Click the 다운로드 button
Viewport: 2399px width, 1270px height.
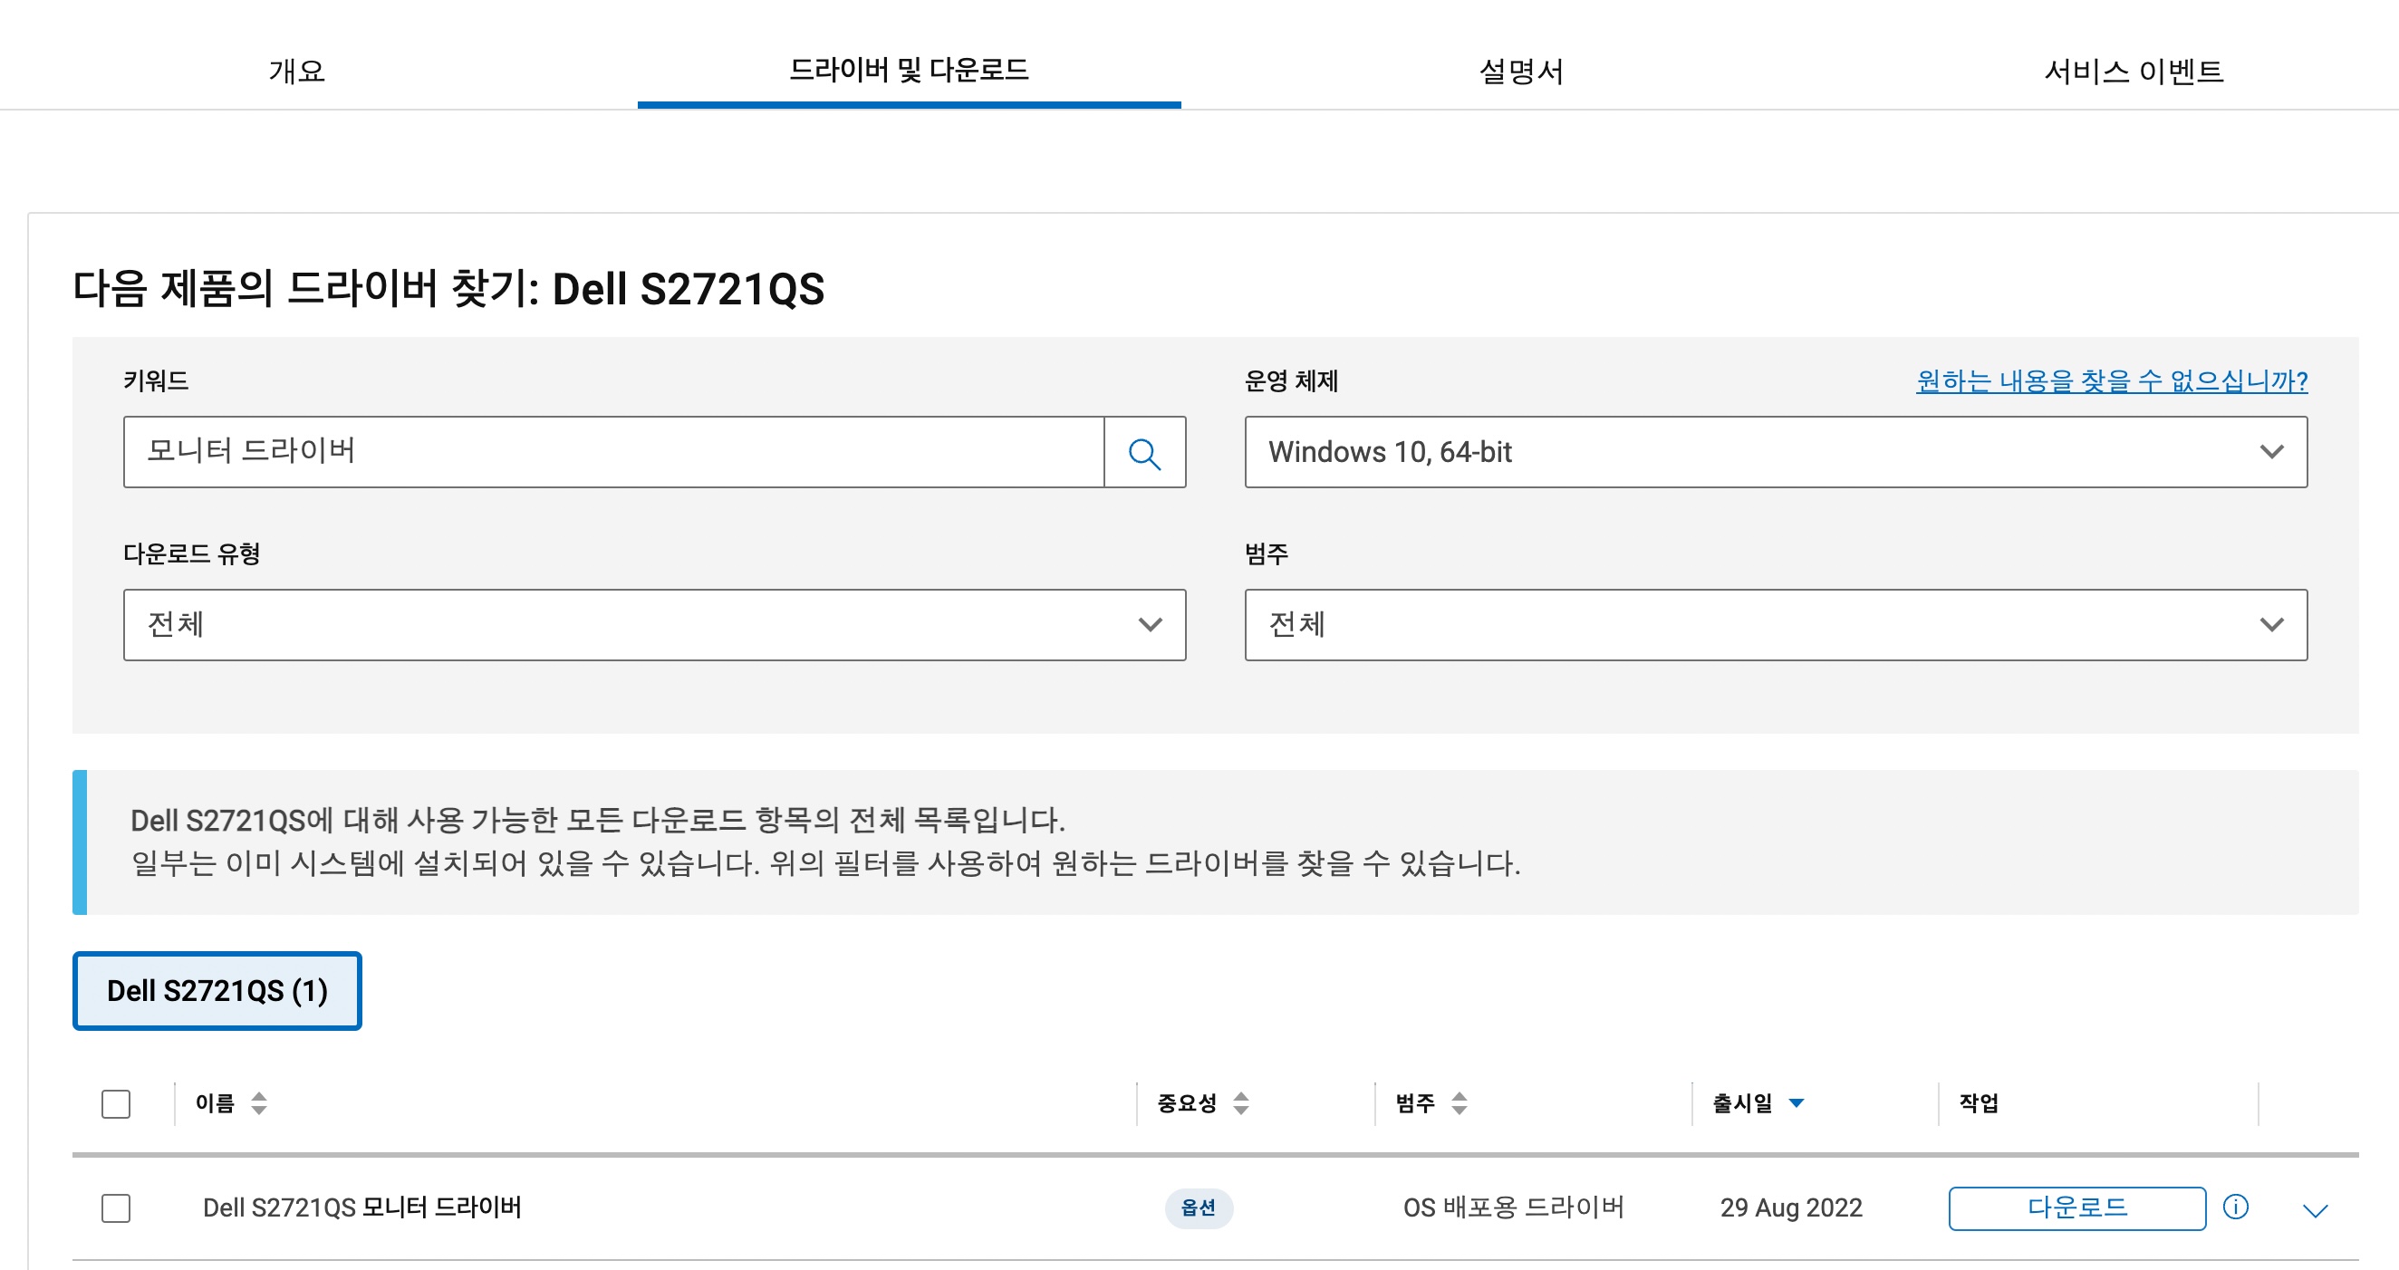point(2076,1207)
